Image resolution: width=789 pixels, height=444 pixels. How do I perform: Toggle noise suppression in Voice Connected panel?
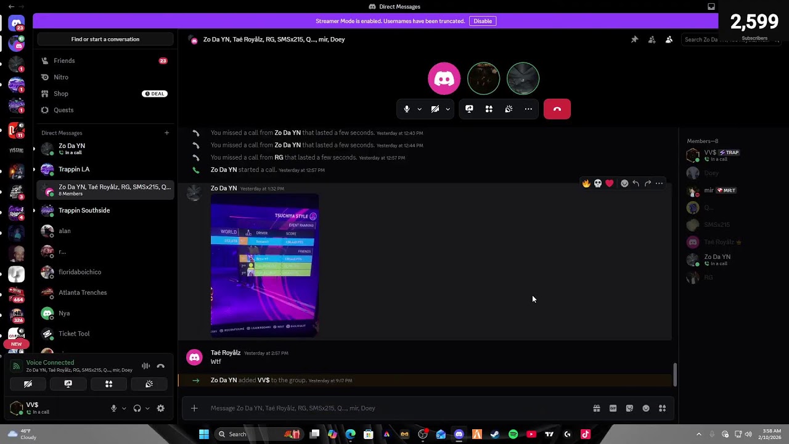tap(145, 366)
